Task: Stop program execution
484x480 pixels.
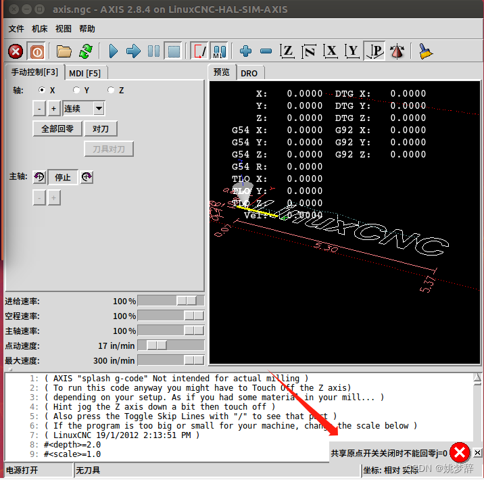Action: point(173,51)
